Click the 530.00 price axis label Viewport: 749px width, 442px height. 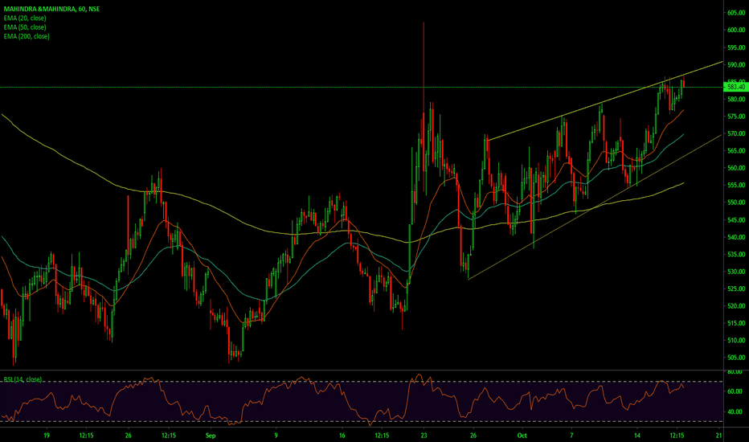point(736,272)
